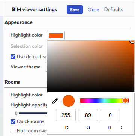Click the Rooms Highlight color label
The height and width of the screenshot is (136, 135).
coord(27,95)
